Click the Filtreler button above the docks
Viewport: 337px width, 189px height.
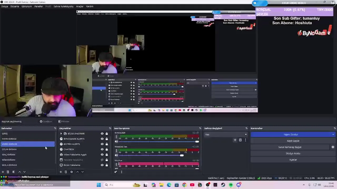click(64, 122)
